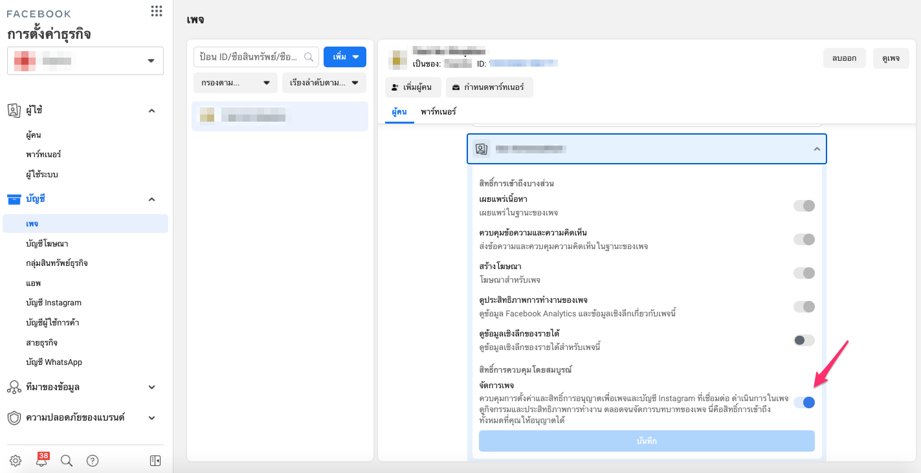Expand the ที่มาของข้อมูล section chevron
The height and width of the screenshot is (473, 921).
pos(152,387)
